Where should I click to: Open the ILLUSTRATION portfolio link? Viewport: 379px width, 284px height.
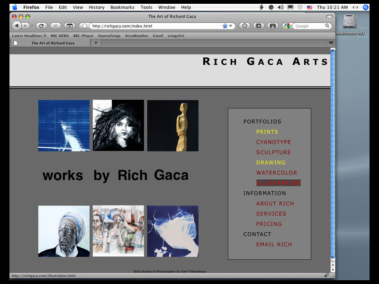[x=278, y=183]
